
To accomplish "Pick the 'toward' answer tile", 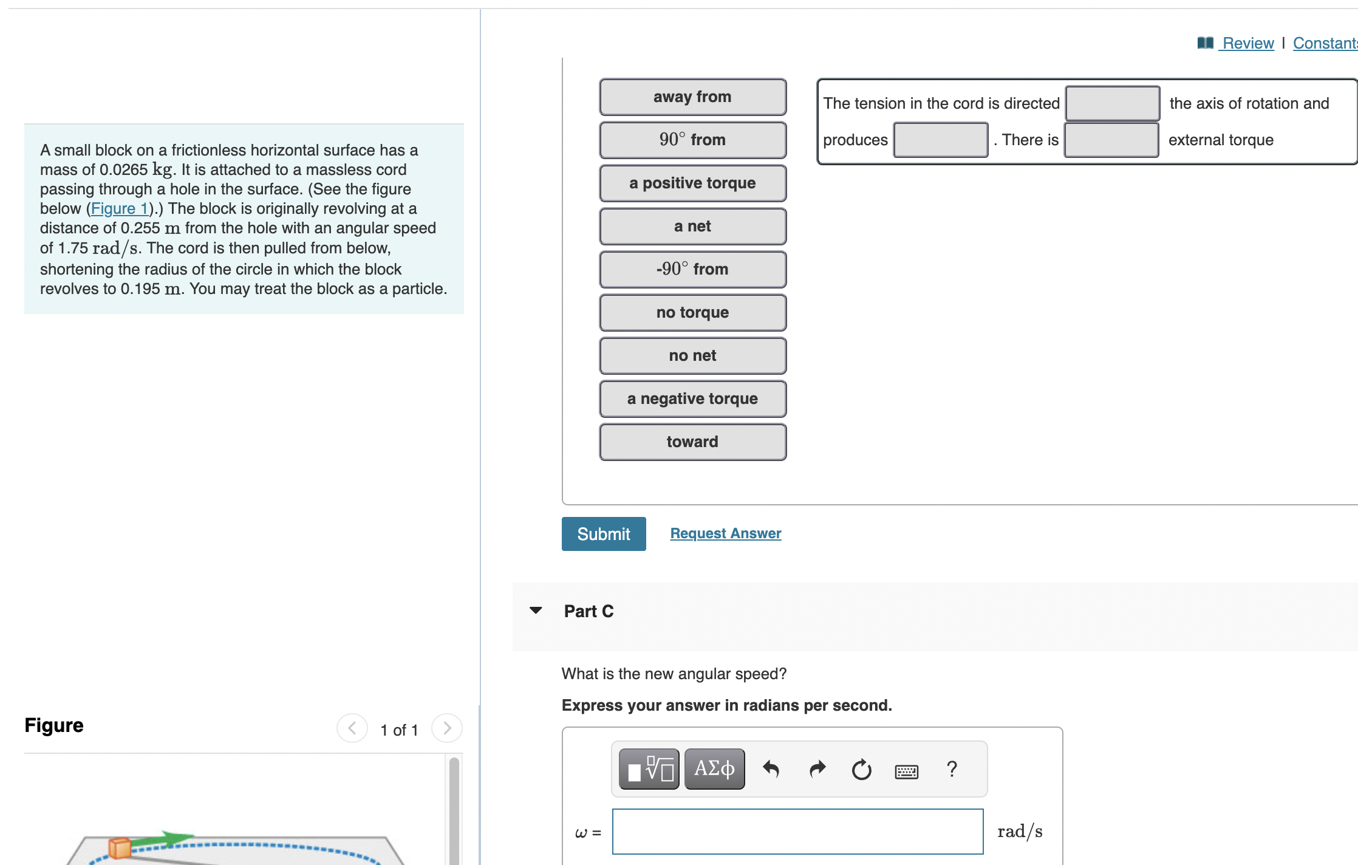I will (x=692, y=442).
